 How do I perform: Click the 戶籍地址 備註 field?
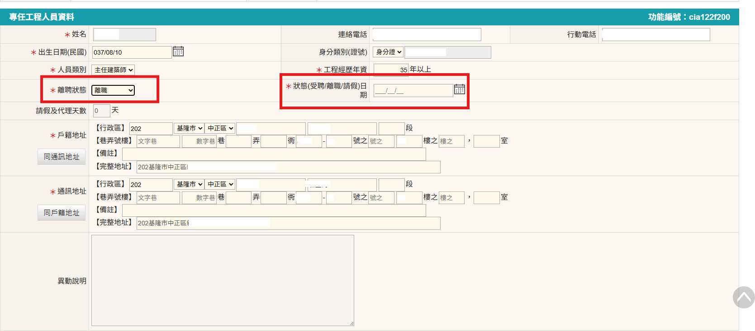(x=274, y=154)
